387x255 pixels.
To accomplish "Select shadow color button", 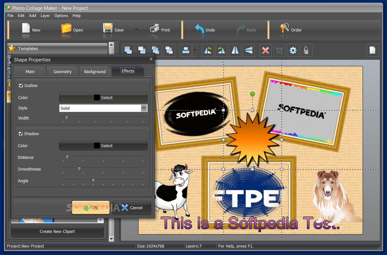I will coord(103,146).
